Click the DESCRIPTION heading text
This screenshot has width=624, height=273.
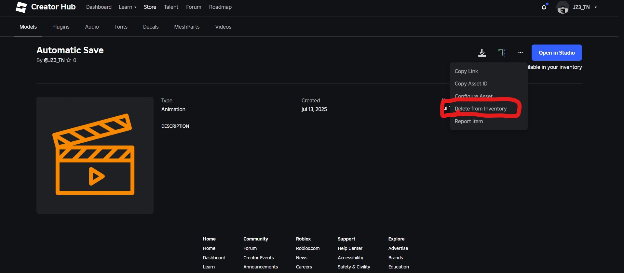[x=175, y=126]
